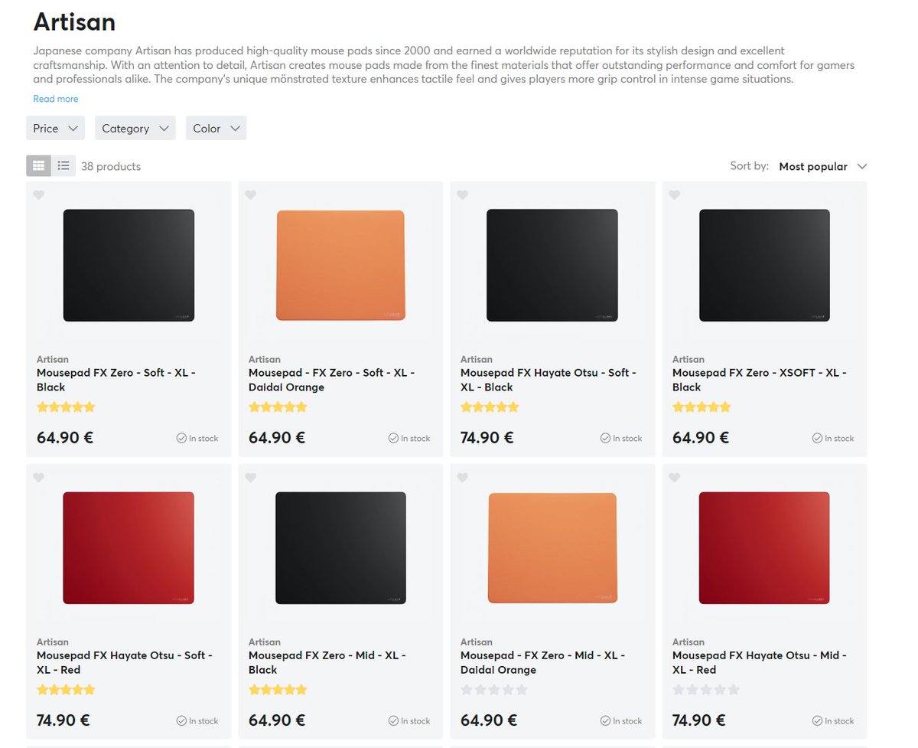
Task: Click FX Hayate Otsu Soft Red product image
Action: click(129, 547)
